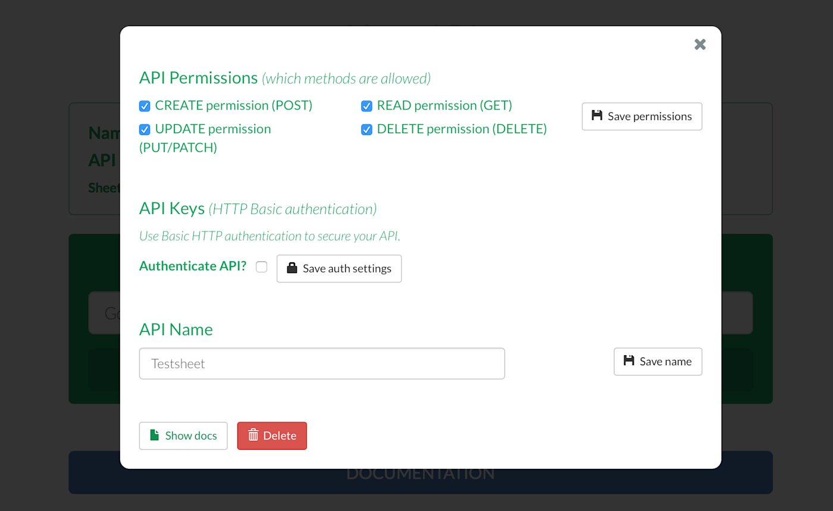Screen dimensions: 833x511
Task: Close the API settings dialog with the X
Action: coord(700,44)
